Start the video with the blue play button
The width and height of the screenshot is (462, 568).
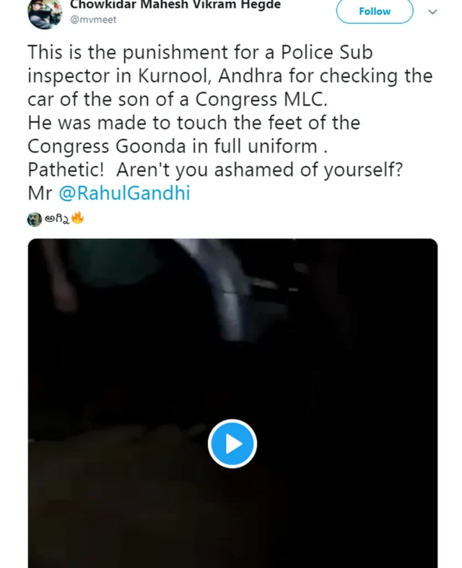[x=232, y=444]
